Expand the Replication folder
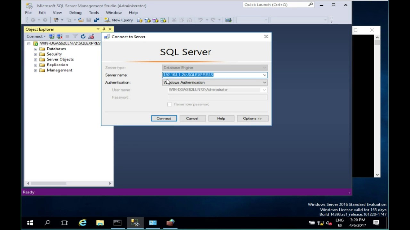The width and height of the screenshot is (410, 230). 36,65
